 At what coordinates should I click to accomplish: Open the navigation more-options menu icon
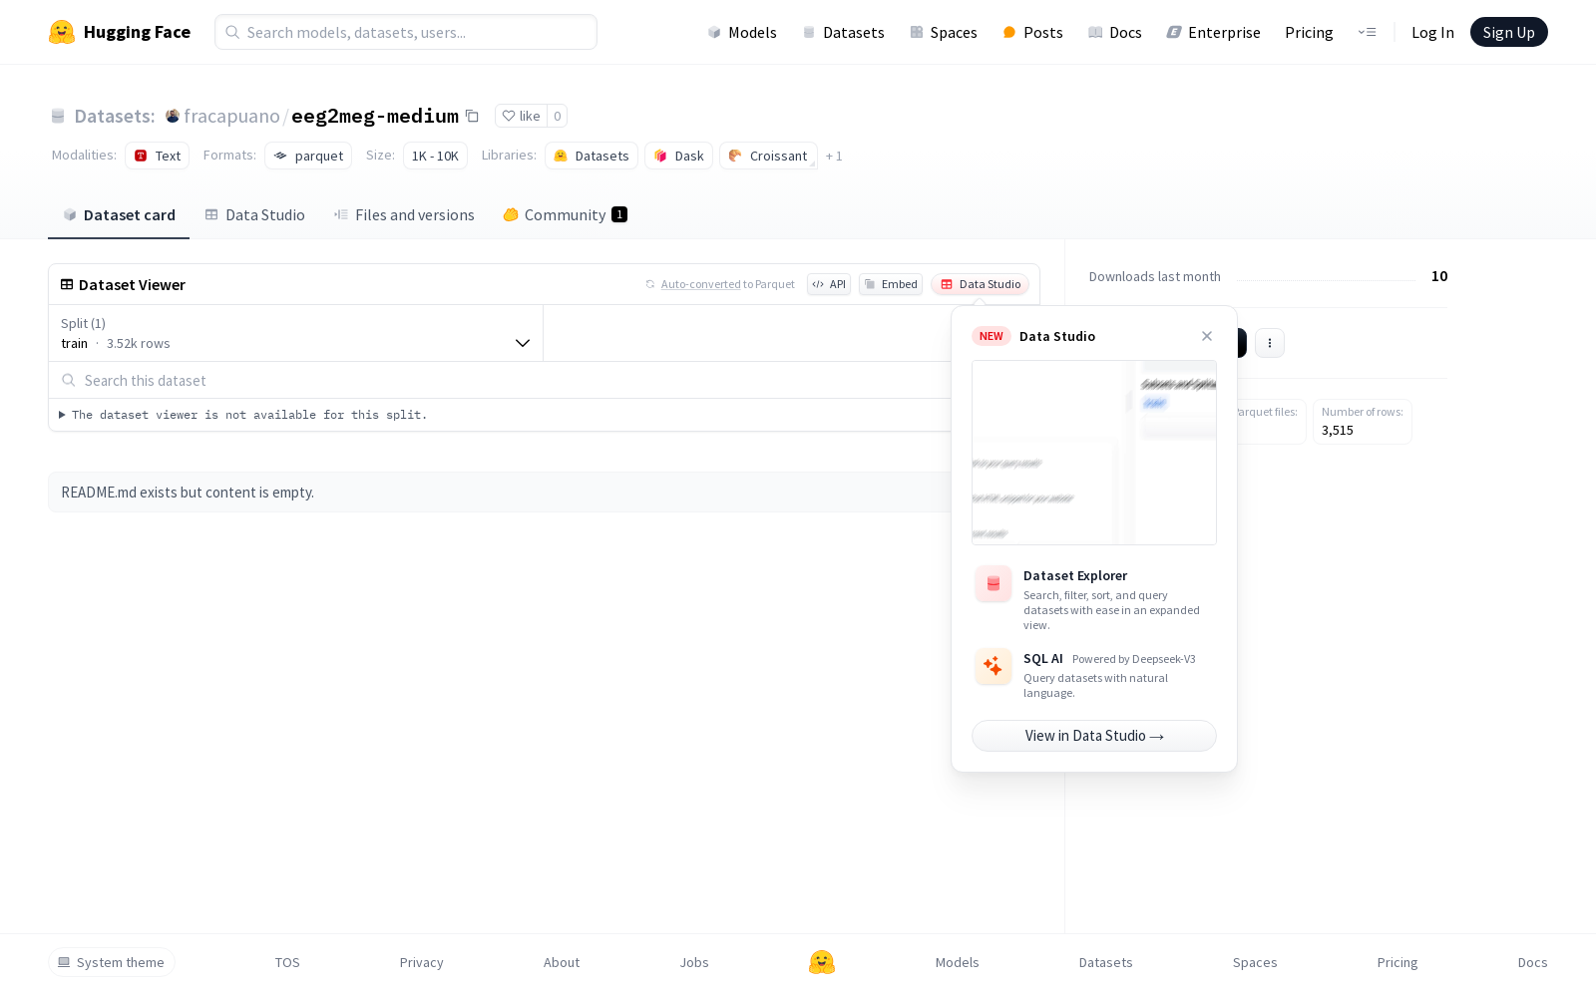point(1367,32)
